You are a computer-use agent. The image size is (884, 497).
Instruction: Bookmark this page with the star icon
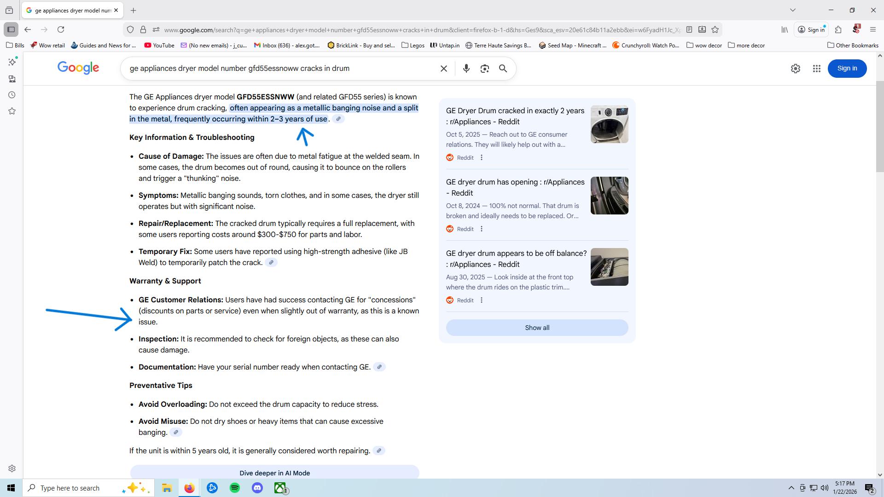click(715, 29)
